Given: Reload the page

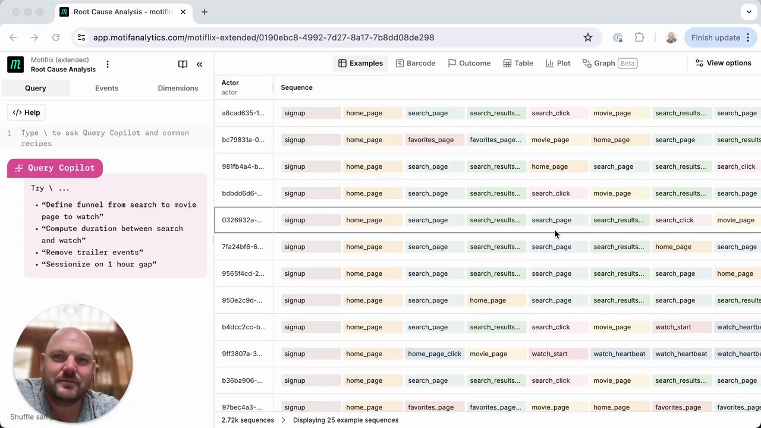Looking at the screenshot, I should click(x=56, y=37).
